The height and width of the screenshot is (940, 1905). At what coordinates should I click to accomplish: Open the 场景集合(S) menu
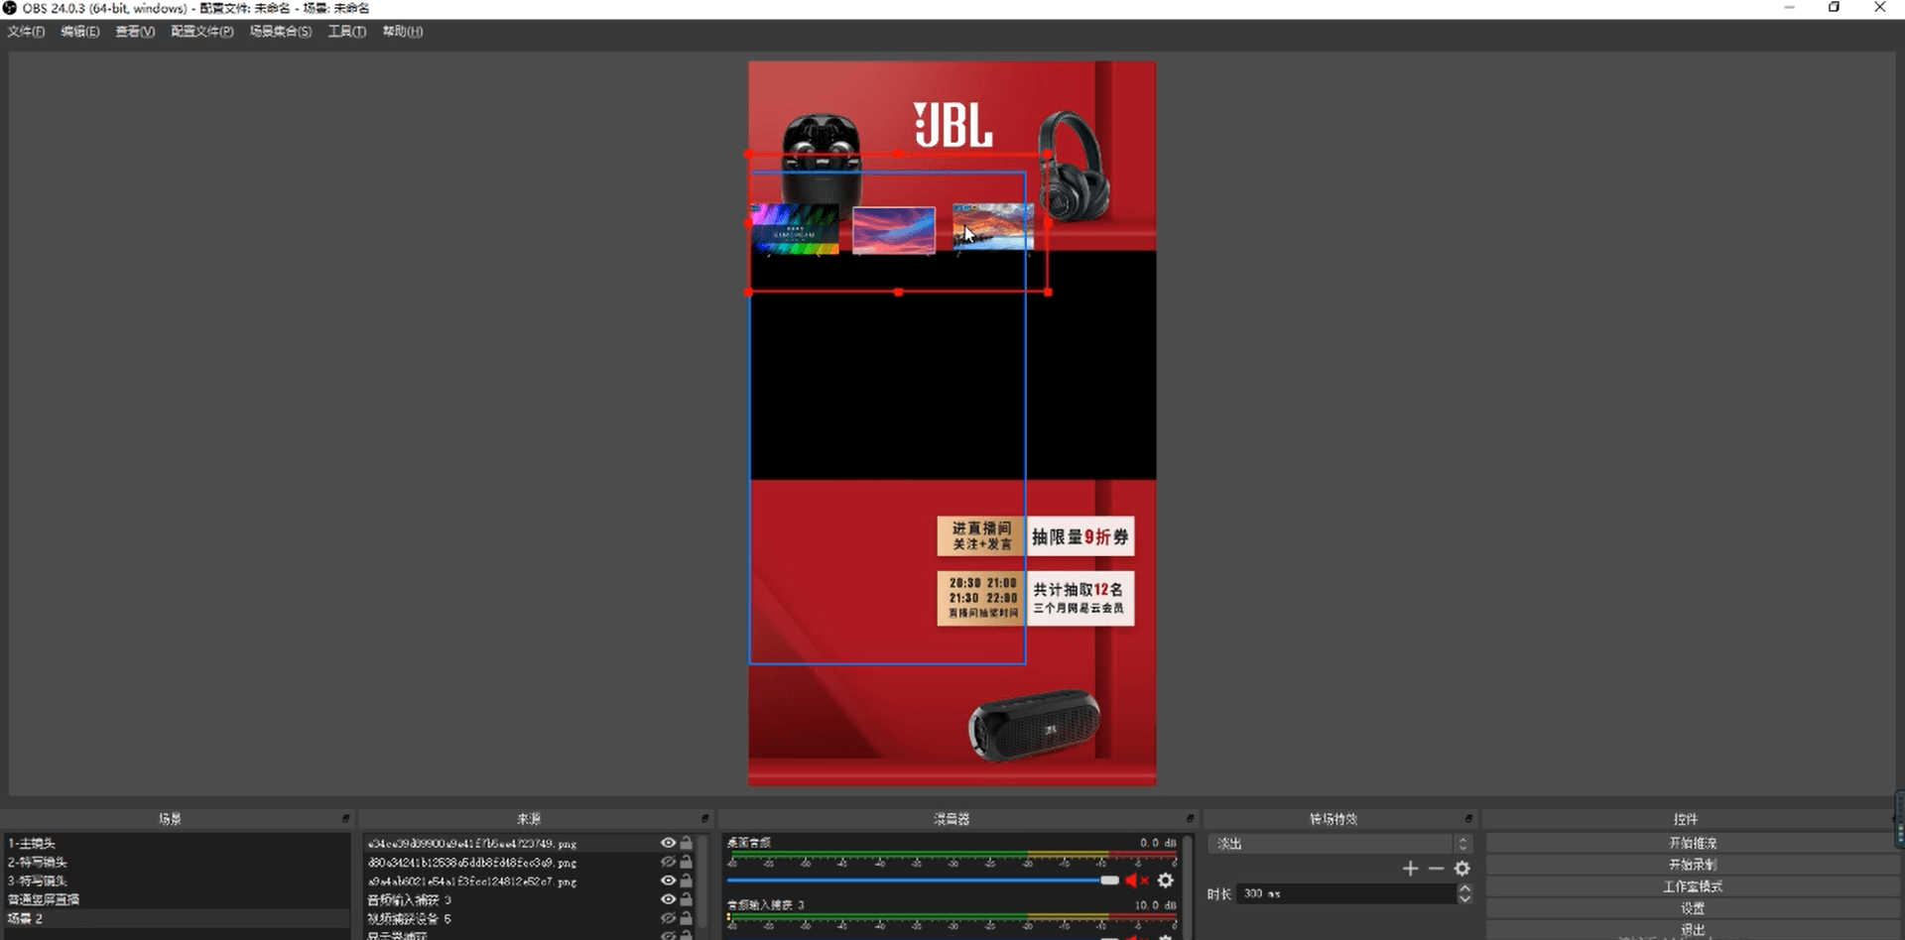(281, 32)
